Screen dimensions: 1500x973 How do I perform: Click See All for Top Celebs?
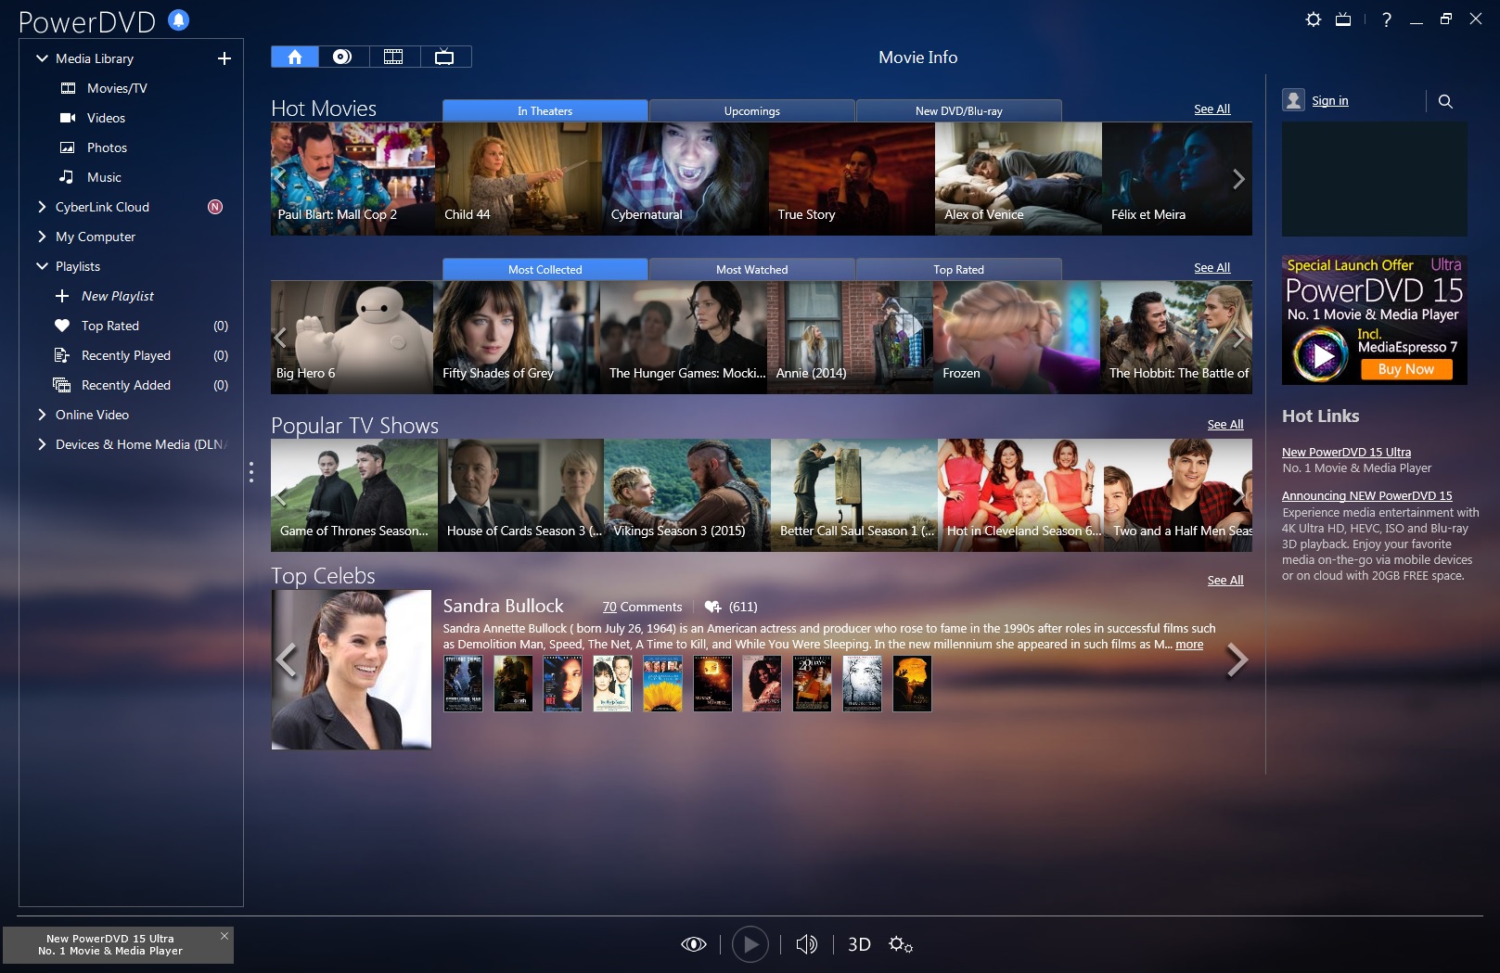pyautogui.click(x=1225, y=581)
